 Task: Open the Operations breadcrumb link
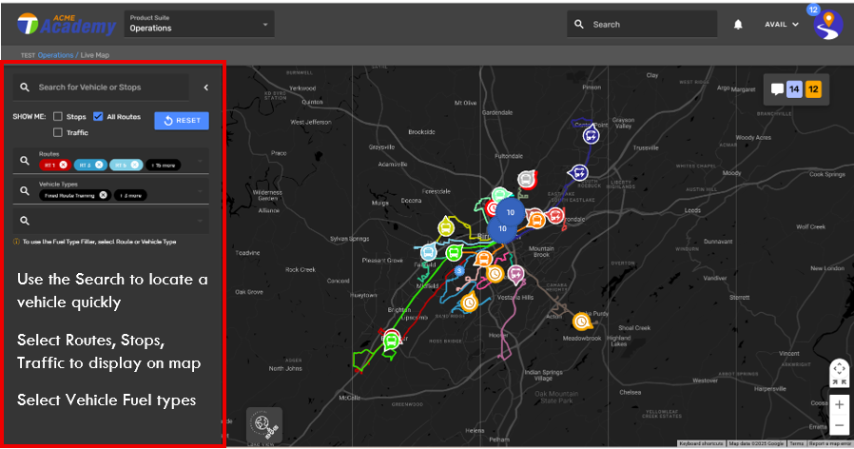tap(55, 55)
